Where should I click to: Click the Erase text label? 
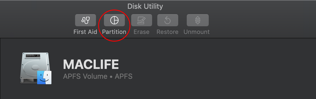tap(141, 32)
